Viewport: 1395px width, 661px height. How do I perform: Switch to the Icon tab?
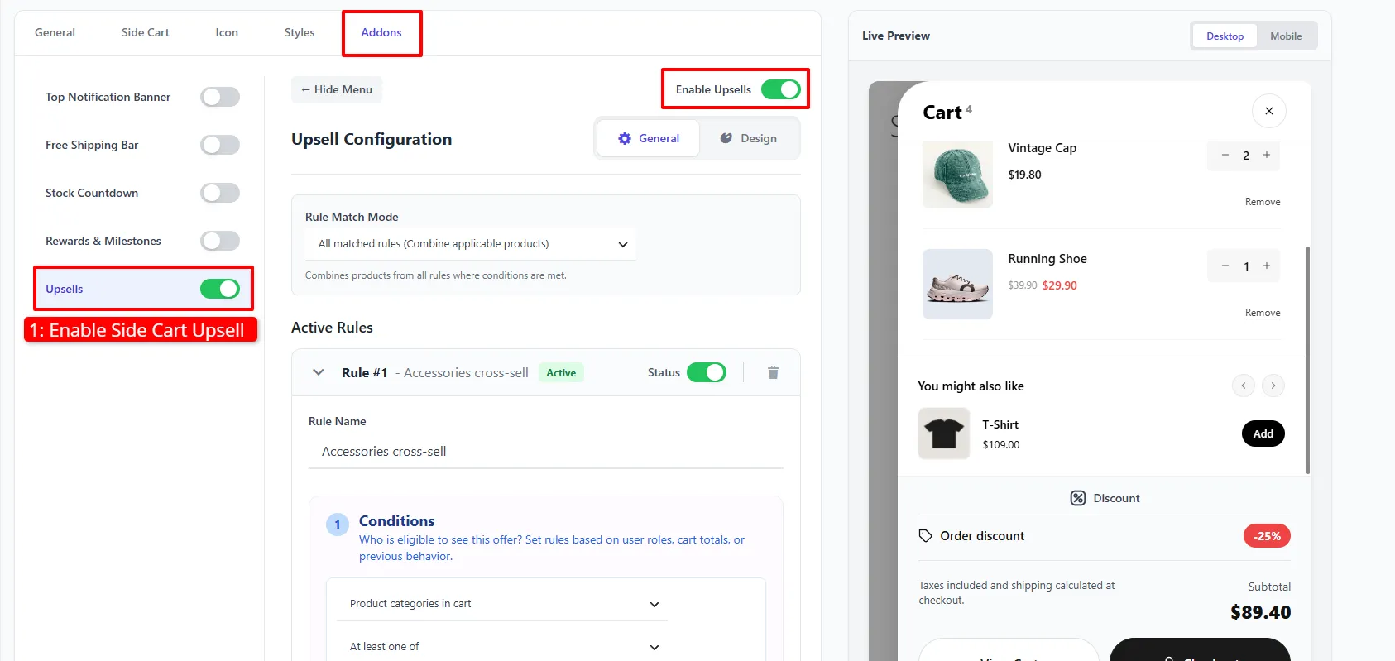(227, 32)
